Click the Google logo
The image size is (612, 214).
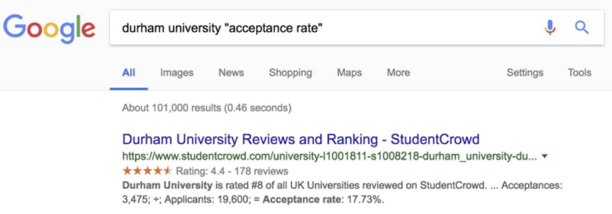(50, 29)
